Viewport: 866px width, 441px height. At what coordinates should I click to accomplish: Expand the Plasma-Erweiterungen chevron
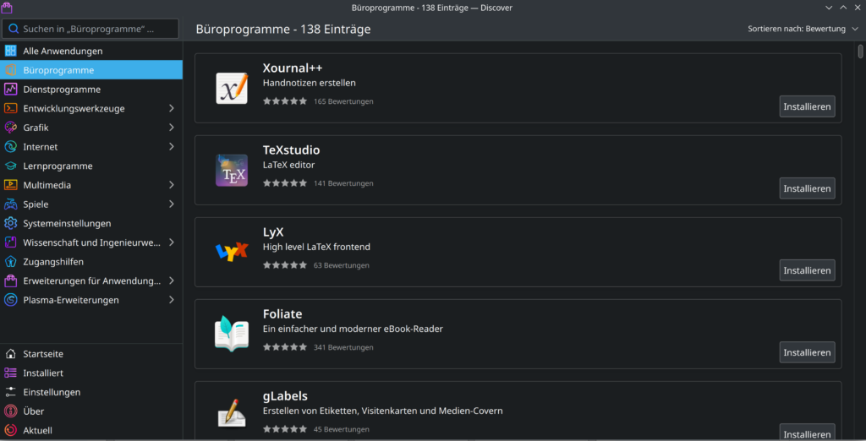point(171,300)
